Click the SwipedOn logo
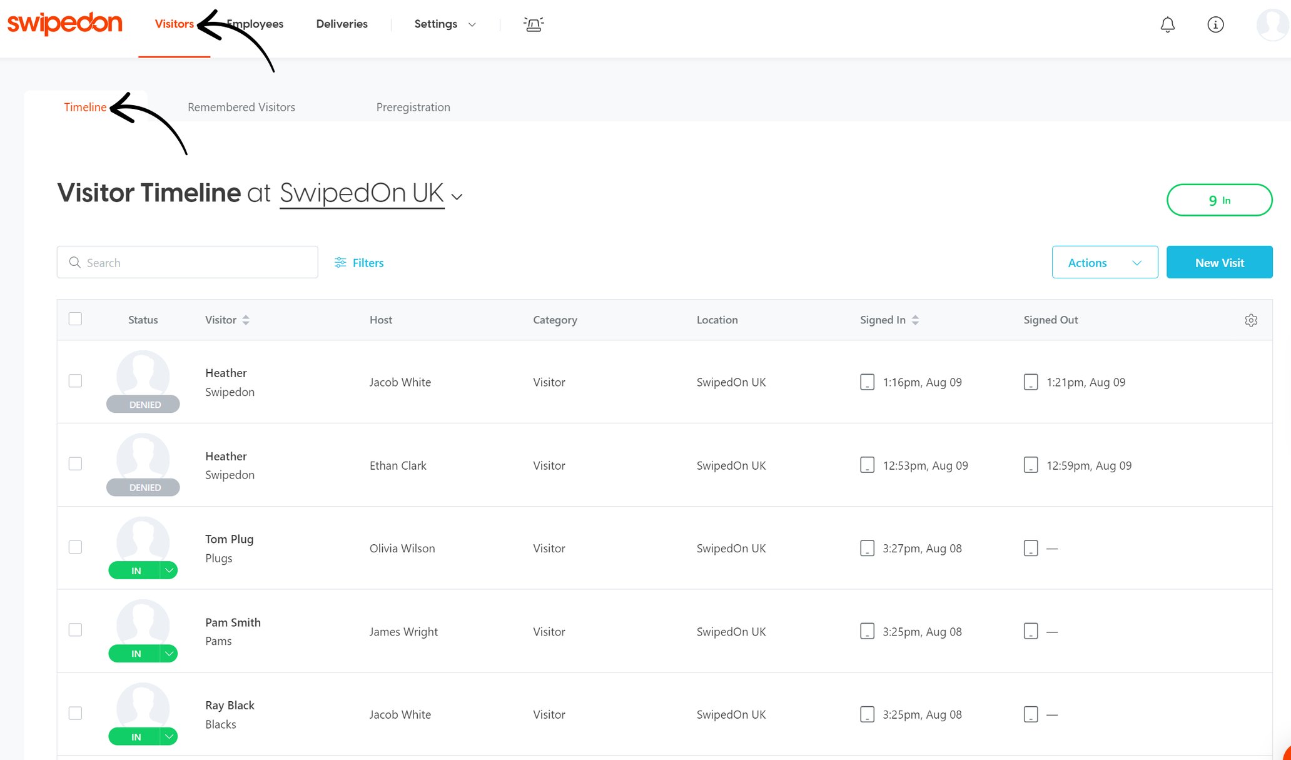 [x=64, y=24]
